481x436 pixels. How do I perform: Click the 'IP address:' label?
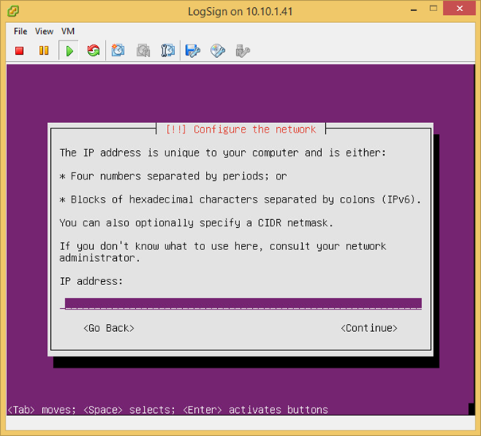[x=91, y=281]
